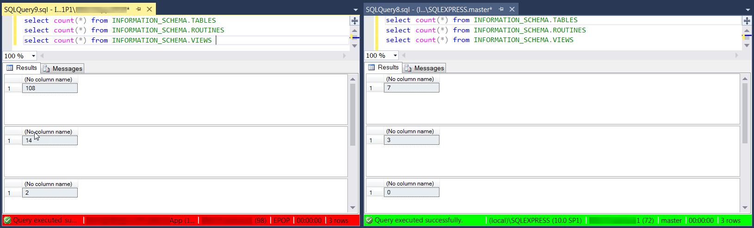Screen dimensions: 754x228
Task: Pin the SQLQuery8.sql tab
Action: click(501, 9)
